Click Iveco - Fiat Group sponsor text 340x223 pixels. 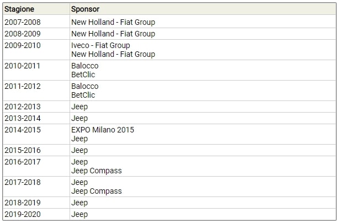(x=100, y=45)
